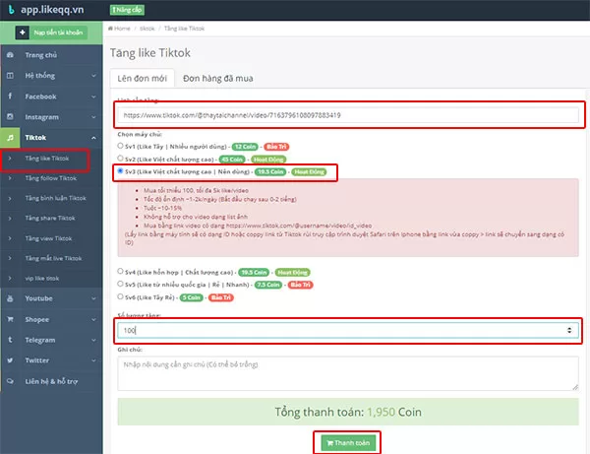Click the 12 Coin badge of Sv1
The height and width of the screenshot is (454, 590).
pos(245,147)
